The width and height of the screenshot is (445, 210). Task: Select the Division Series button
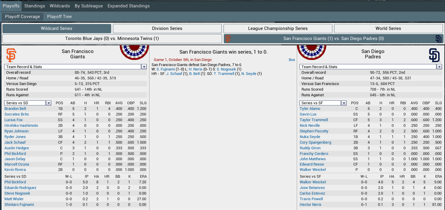(167, 28)
